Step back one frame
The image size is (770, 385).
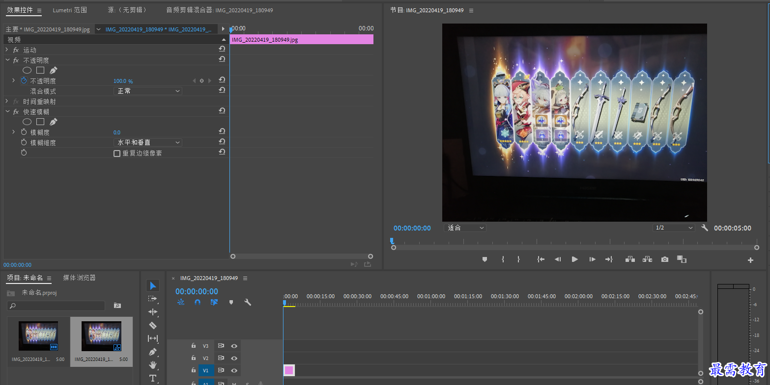point(558,259)
